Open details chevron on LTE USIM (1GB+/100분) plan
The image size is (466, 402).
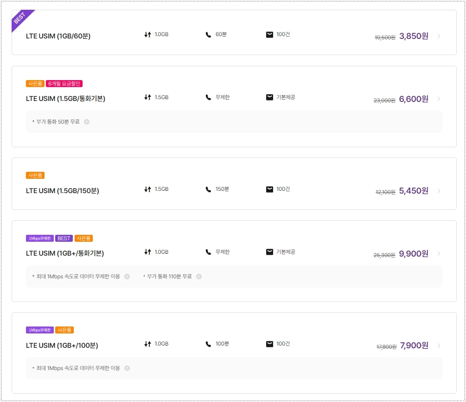(438, 345)
